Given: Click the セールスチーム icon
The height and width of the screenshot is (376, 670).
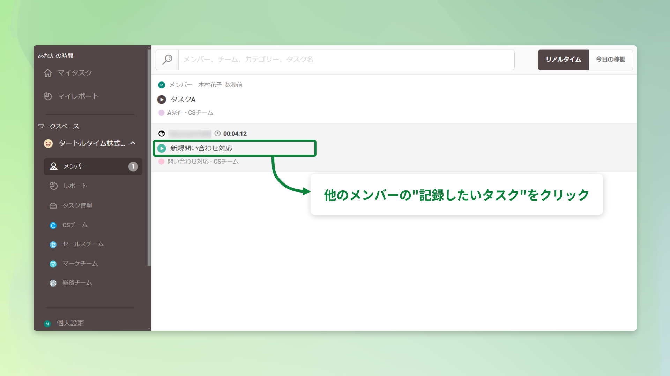Looking at the screenshot, I should pos(53,244).
